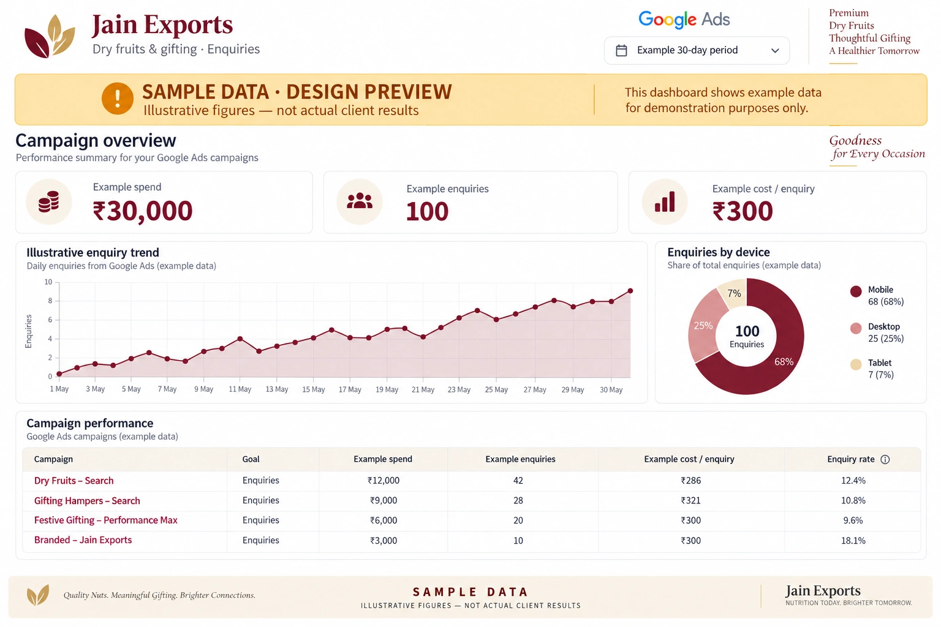This screenshot has height=627, width=941.
Task: Open the Example 30-day period dropdown
Action: pos(697,50)
